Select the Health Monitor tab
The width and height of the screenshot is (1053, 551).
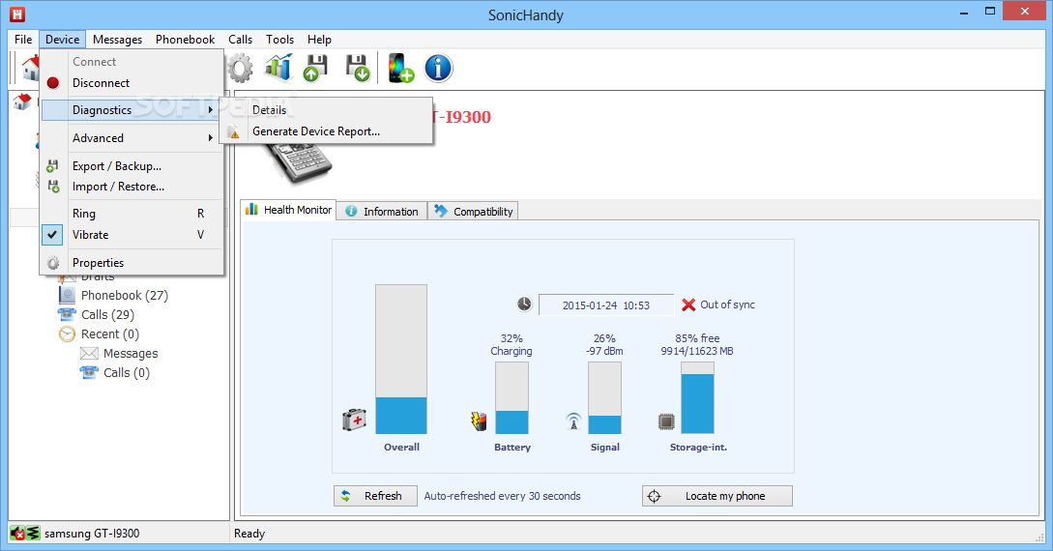288,210
